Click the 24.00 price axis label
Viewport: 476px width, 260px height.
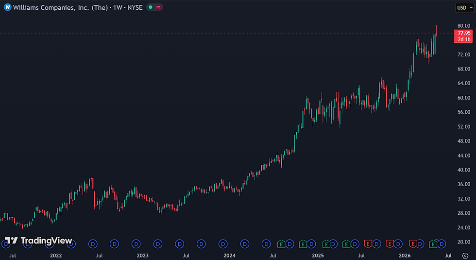464,227
